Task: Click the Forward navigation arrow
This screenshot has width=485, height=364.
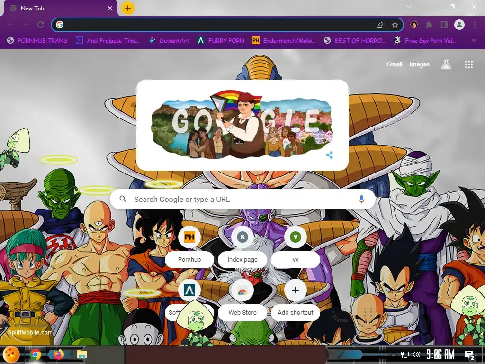Action: point(26,25)
